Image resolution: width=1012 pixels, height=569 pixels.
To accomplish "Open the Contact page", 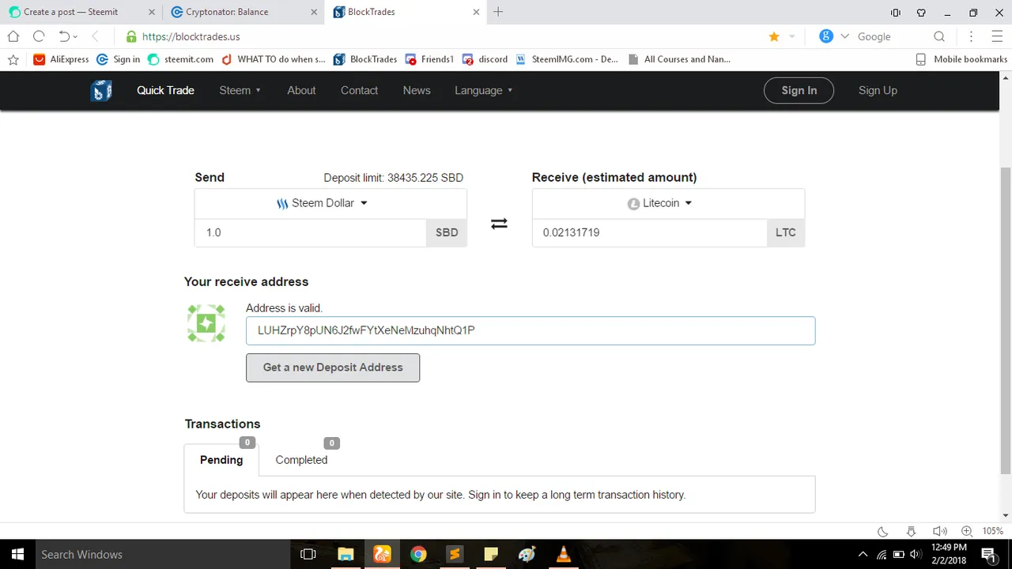I will click(x=359, y=90).
